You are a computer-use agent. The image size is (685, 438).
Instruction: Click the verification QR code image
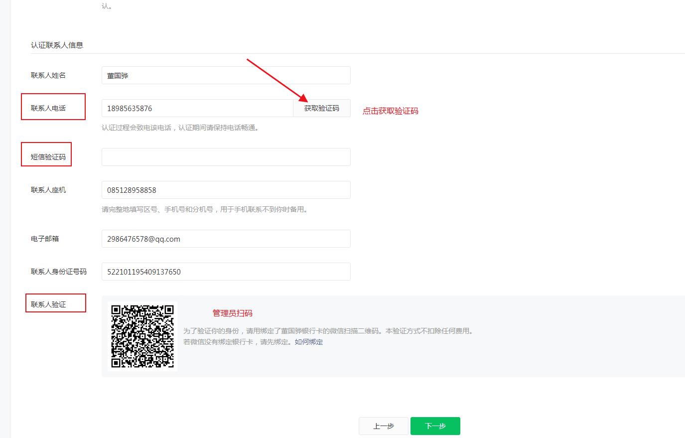[142, 336]
